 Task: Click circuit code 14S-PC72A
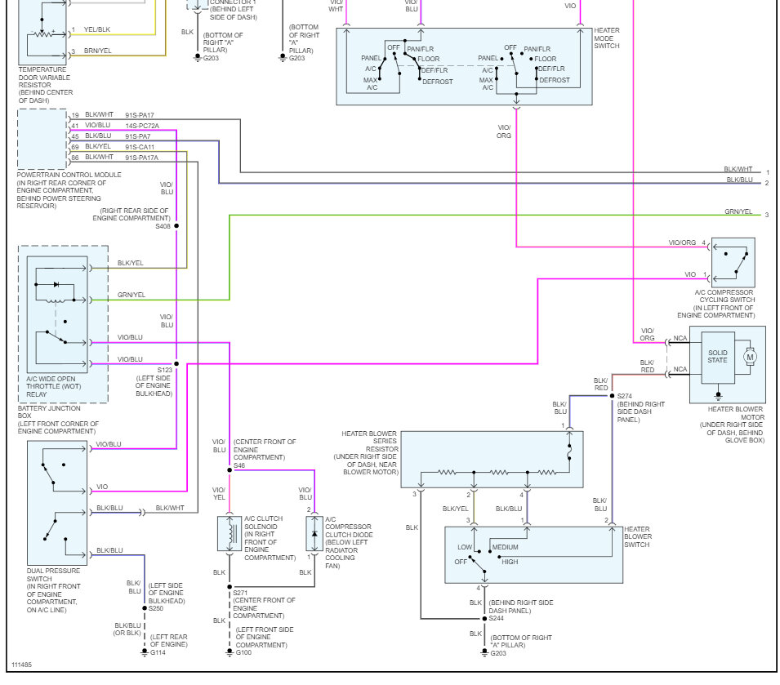tap(142, 126)
